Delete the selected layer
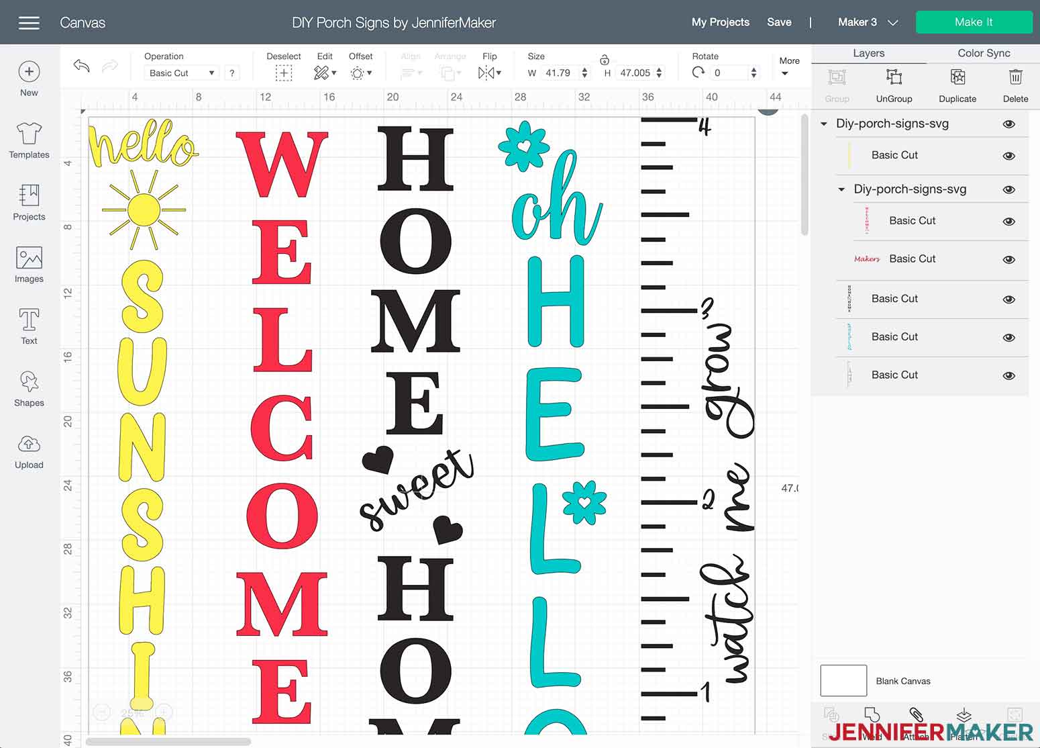Screen dimensions: 1040x748 click(1015, 86)
